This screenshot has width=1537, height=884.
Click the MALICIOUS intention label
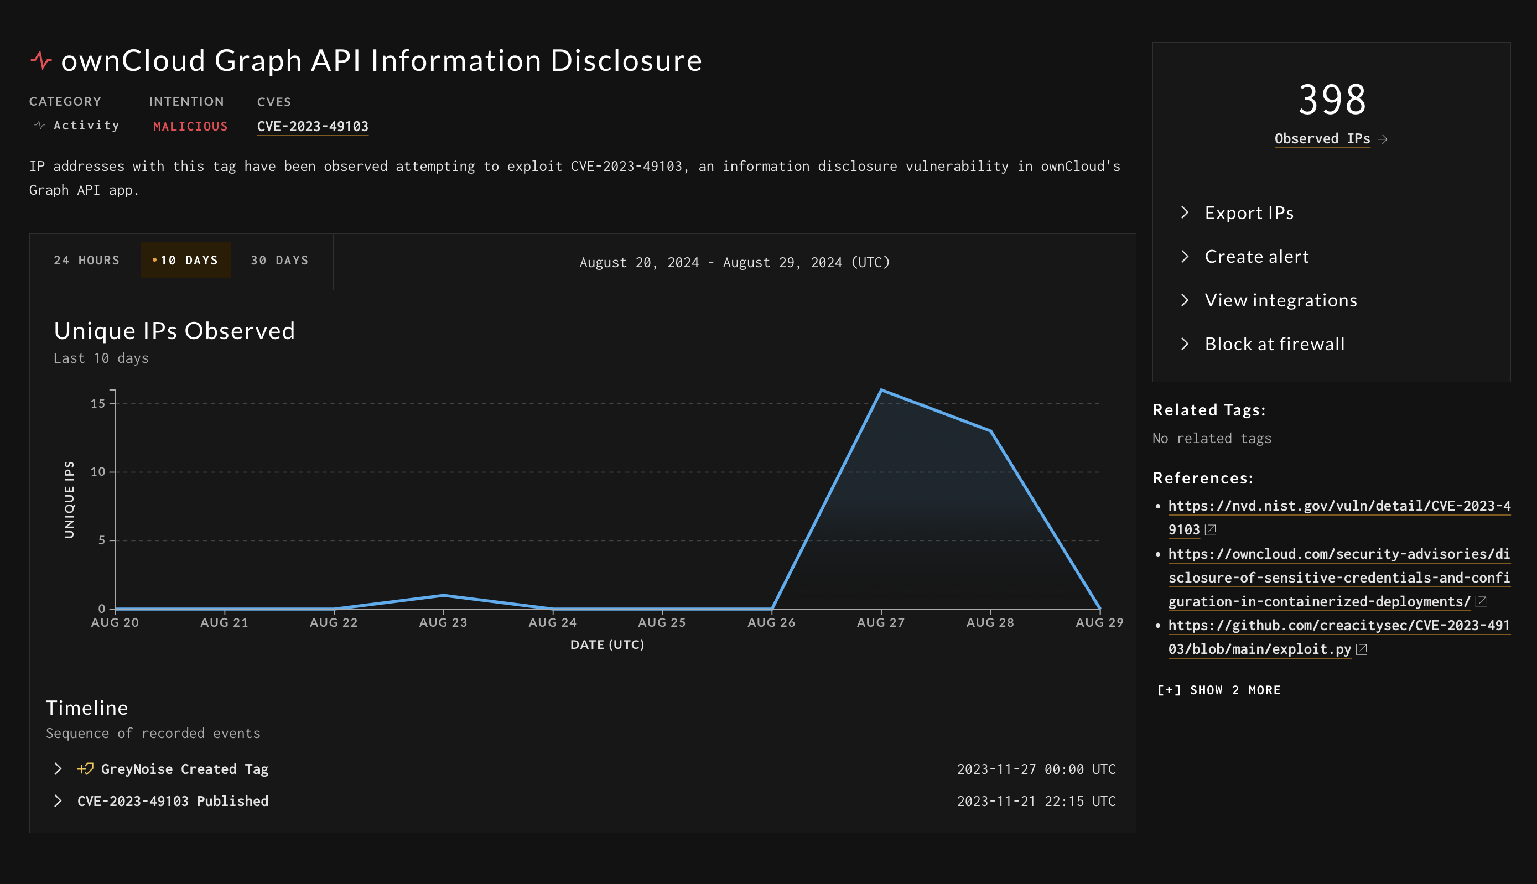(190, 126)
